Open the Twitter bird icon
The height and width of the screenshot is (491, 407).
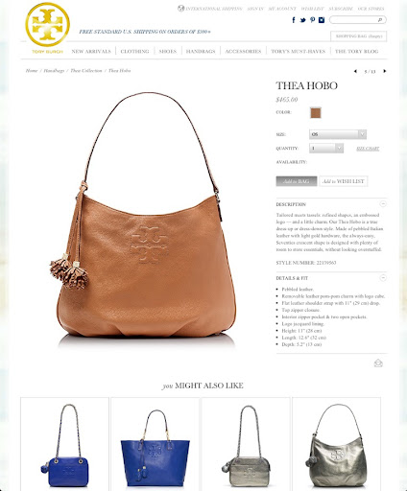coord(302,20)
